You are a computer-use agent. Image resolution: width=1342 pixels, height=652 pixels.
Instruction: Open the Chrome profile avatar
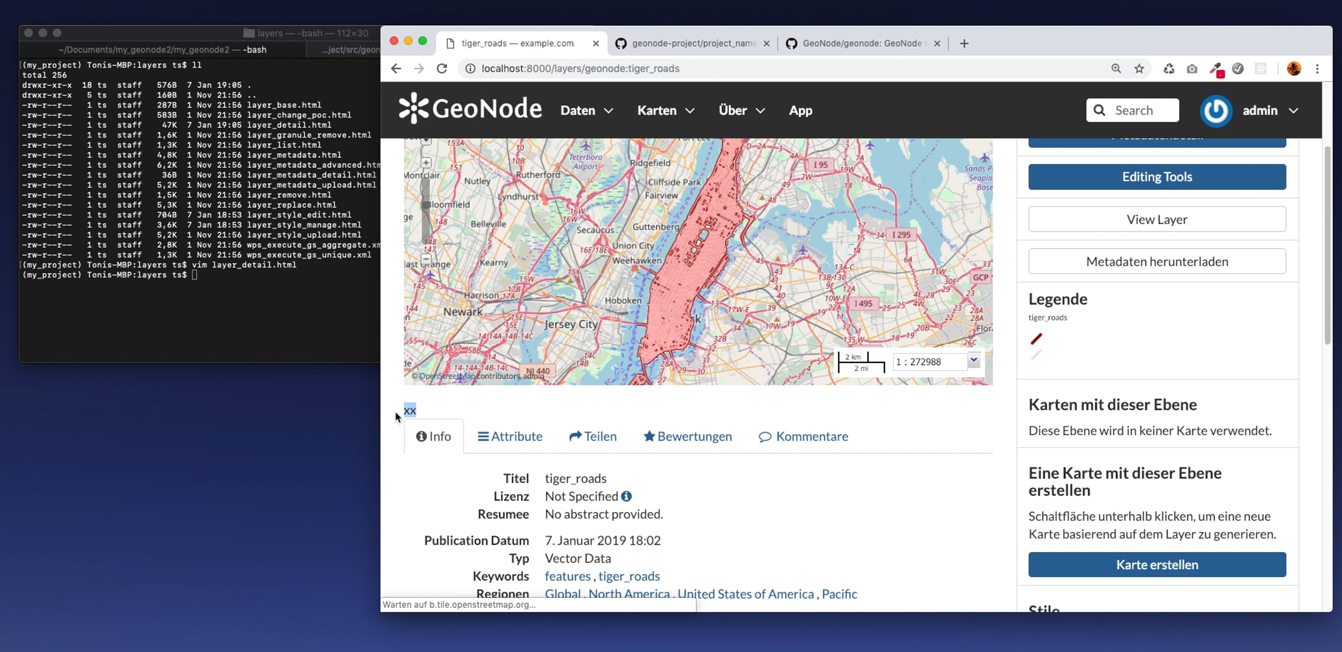(x=1294, y=69)
